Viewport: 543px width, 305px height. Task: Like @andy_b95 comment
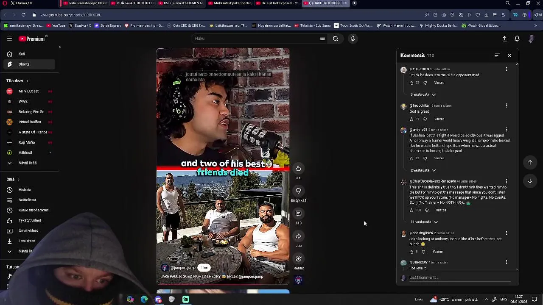(411, 158)
